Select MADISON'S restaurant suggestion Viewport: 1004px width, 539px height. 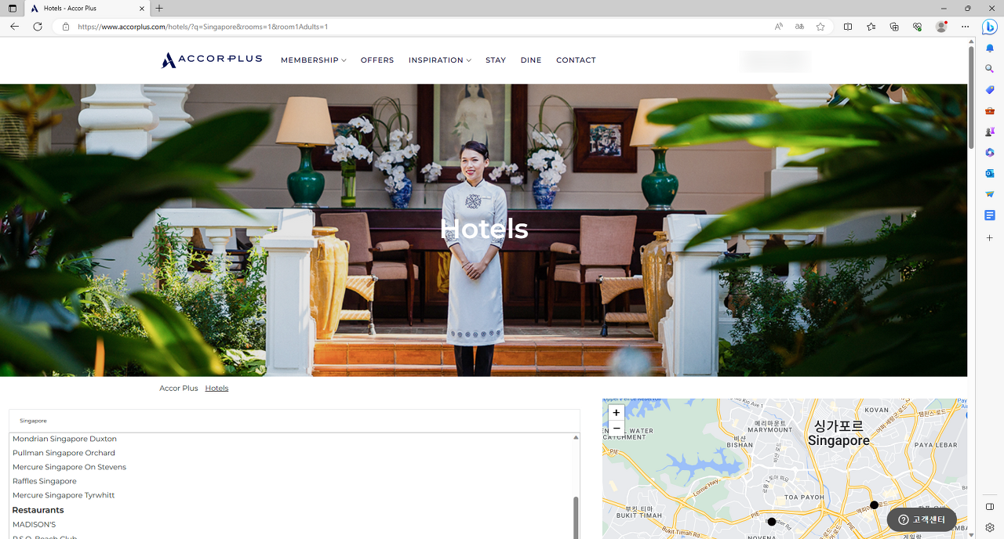click(x=35, y=524)
